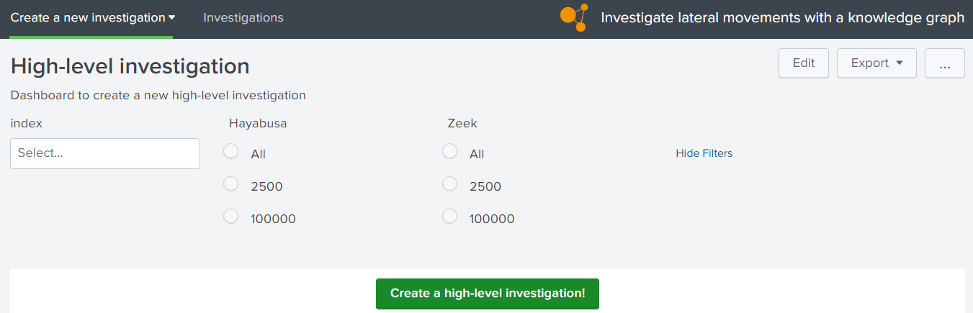The image size is (973, 313).
Task: Select the "All" option under Zeek
Action: pyautogui.click(x=450, y=152)
